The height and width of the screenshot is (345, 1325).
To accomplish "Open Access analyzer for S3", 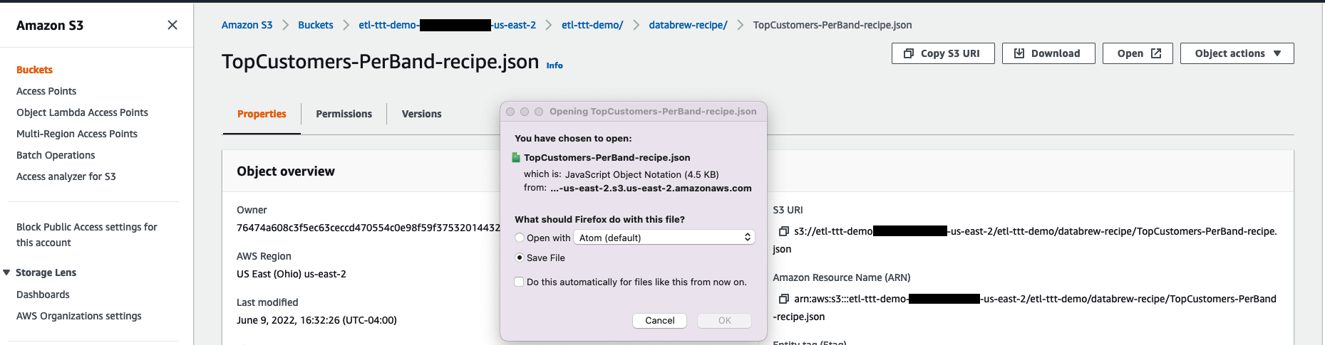I will pos(66,176).
